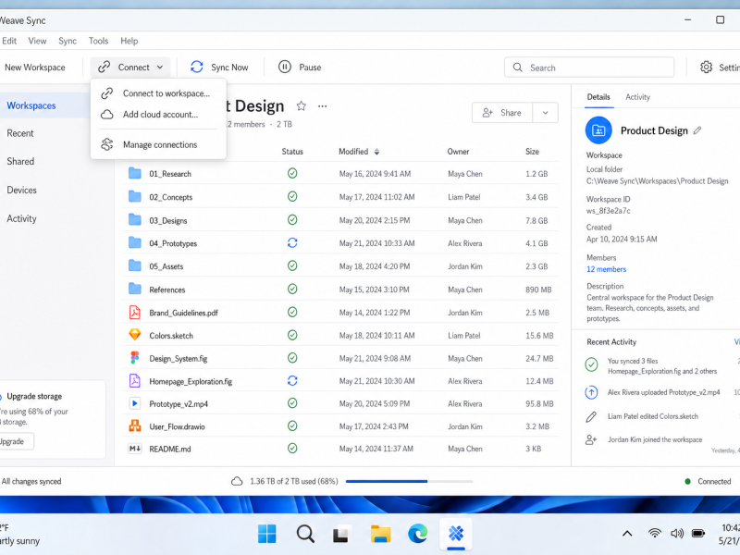Click the Pause circle icon

(x=285, y=67)
